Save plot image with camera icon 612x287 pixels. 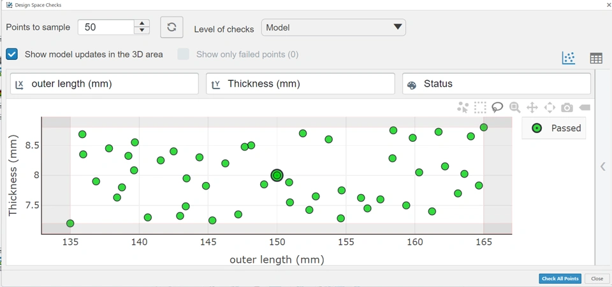click(567, 108)
